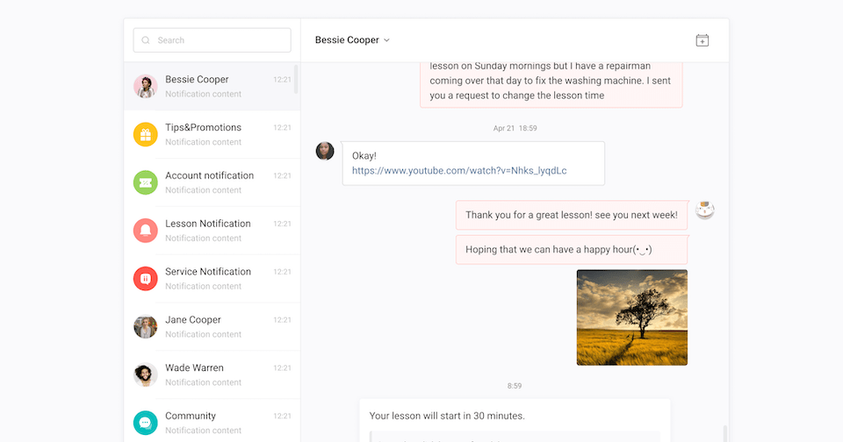Image resolution: width=843 pixels, height=442 pixels.
Task: Click Bessie Cooper's avatar in contact list
Action: pyautogui.click(x=145, y=86)
